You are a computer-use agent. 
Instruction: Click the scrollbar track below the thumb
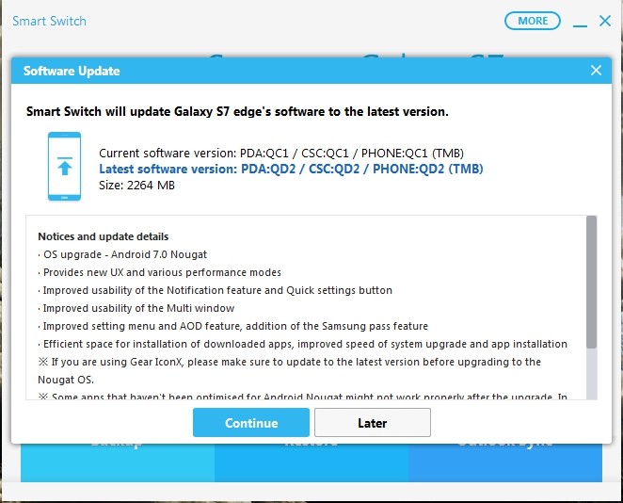coord(591,374)
